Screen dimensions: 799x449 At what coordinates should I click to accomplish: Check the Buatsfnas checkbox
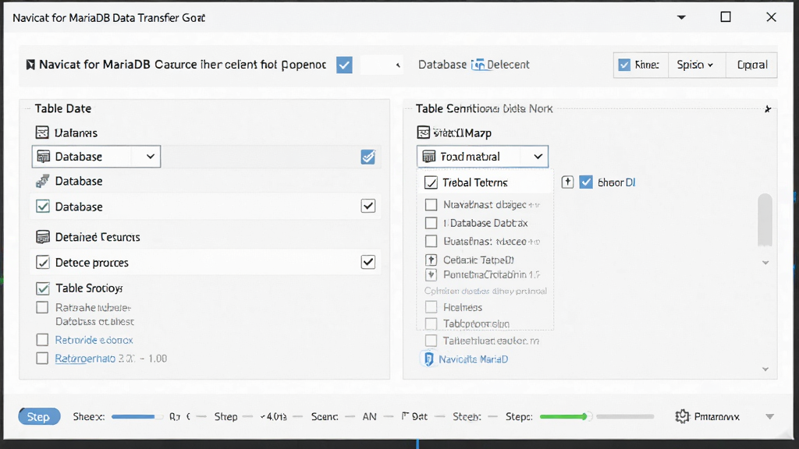tap(431, 242)
